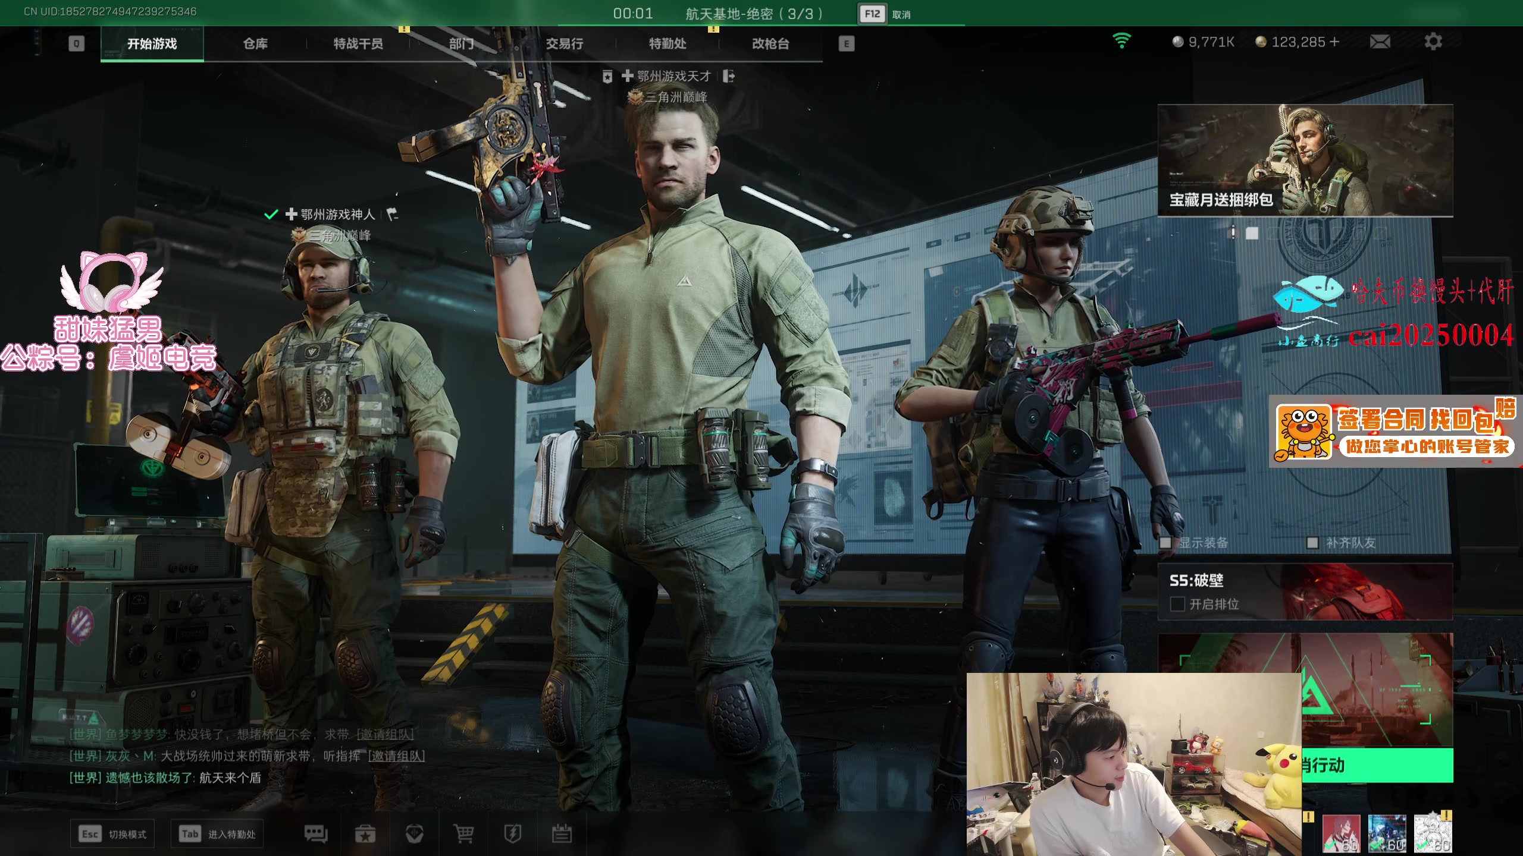1523x856 pixels.
Task: Click the Esc 切换模式 button
Action: pos(113,834)
